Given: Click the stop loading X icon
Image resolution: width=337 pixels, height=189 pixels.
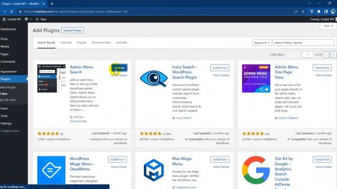Looking at the screenshot, I should pos(12,12).
